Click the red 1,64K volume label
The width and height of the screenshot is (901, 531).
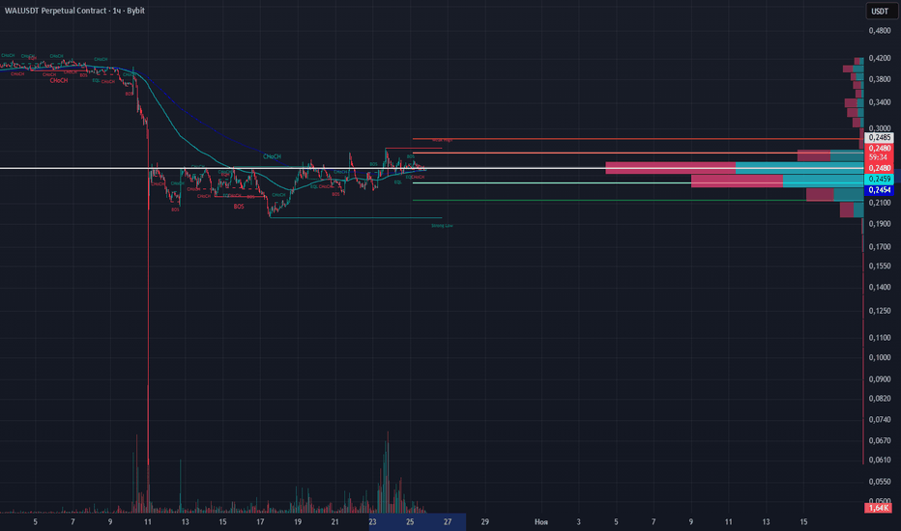coord(879,508)
